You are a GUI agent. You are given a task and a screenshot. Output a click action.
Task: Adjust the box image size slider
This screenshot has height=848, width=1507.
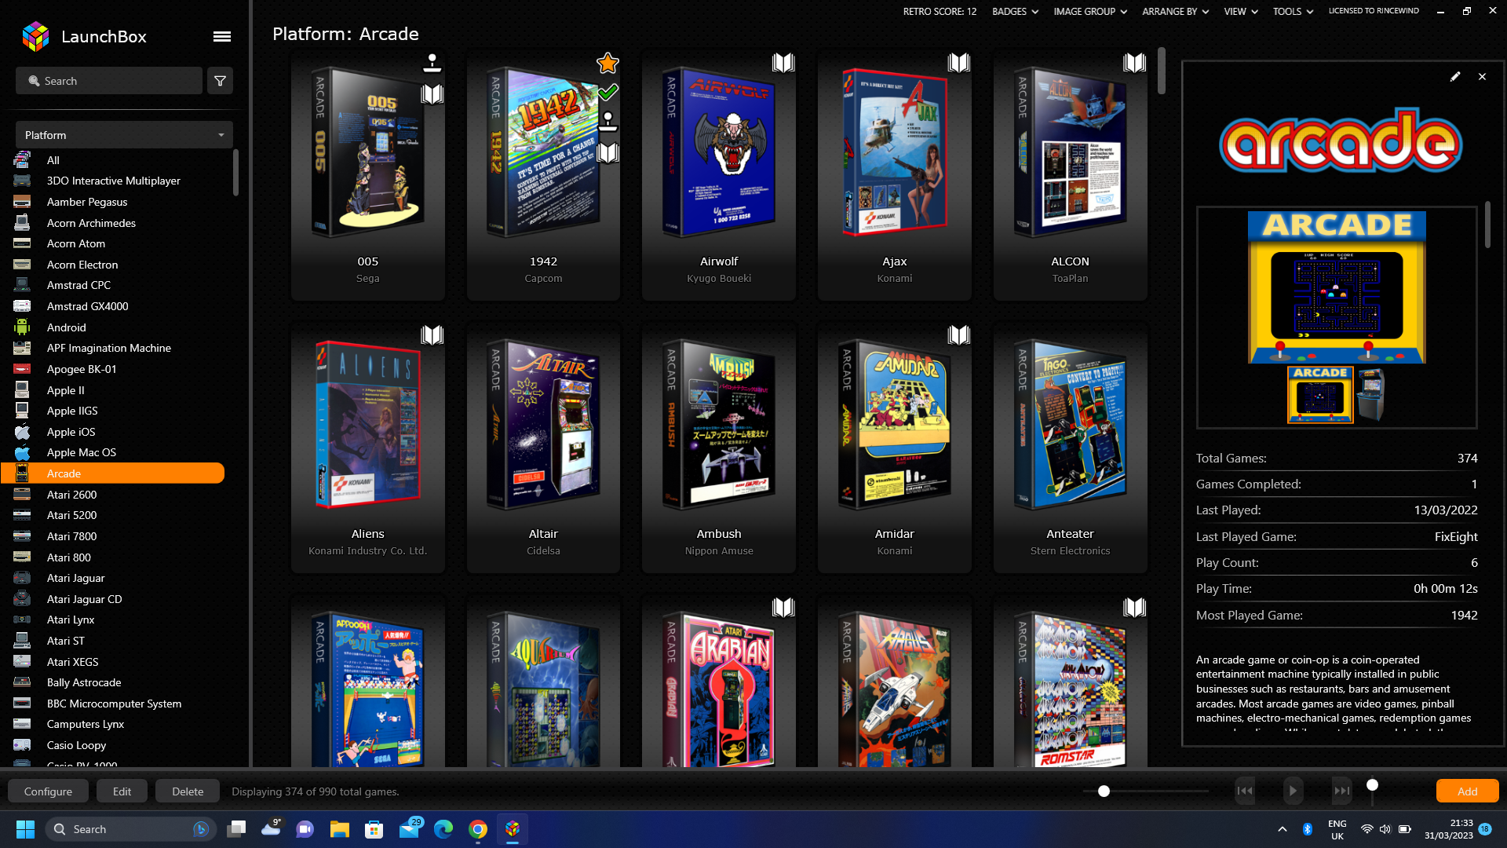point(1104,791)
